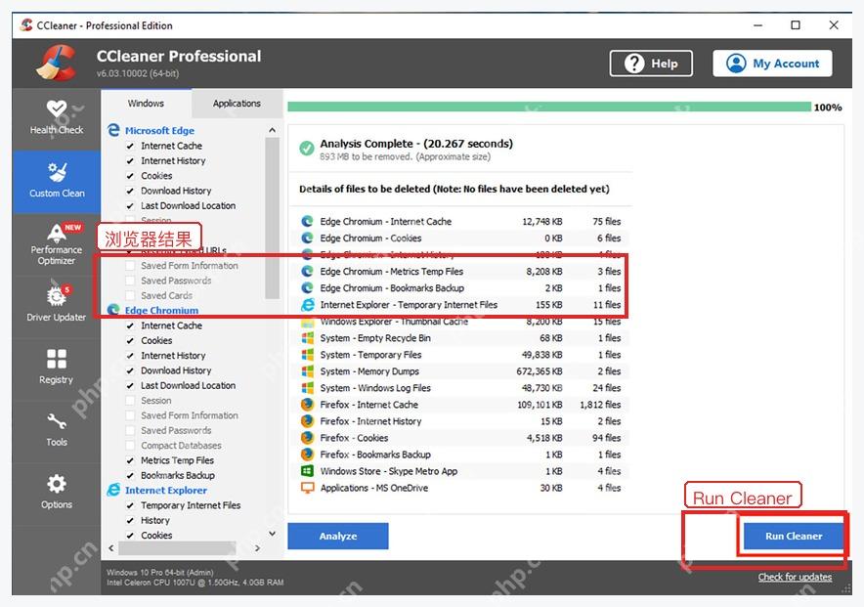
Task: Switch to the Windows tab
Action: [x=146, y=103]
